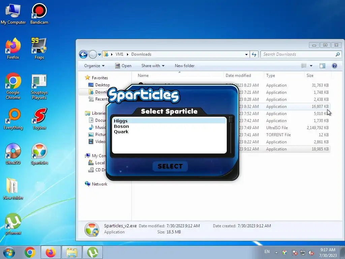Go back in Explorer navigation
Image resolution: width=345 pixels, height=259 pixels.
pyautogui.click(x=84, y=54)
